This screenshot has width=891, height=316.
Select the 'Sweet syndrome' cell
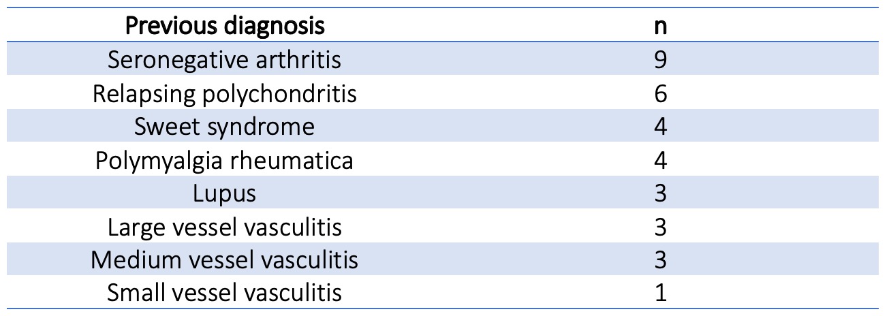224,127
